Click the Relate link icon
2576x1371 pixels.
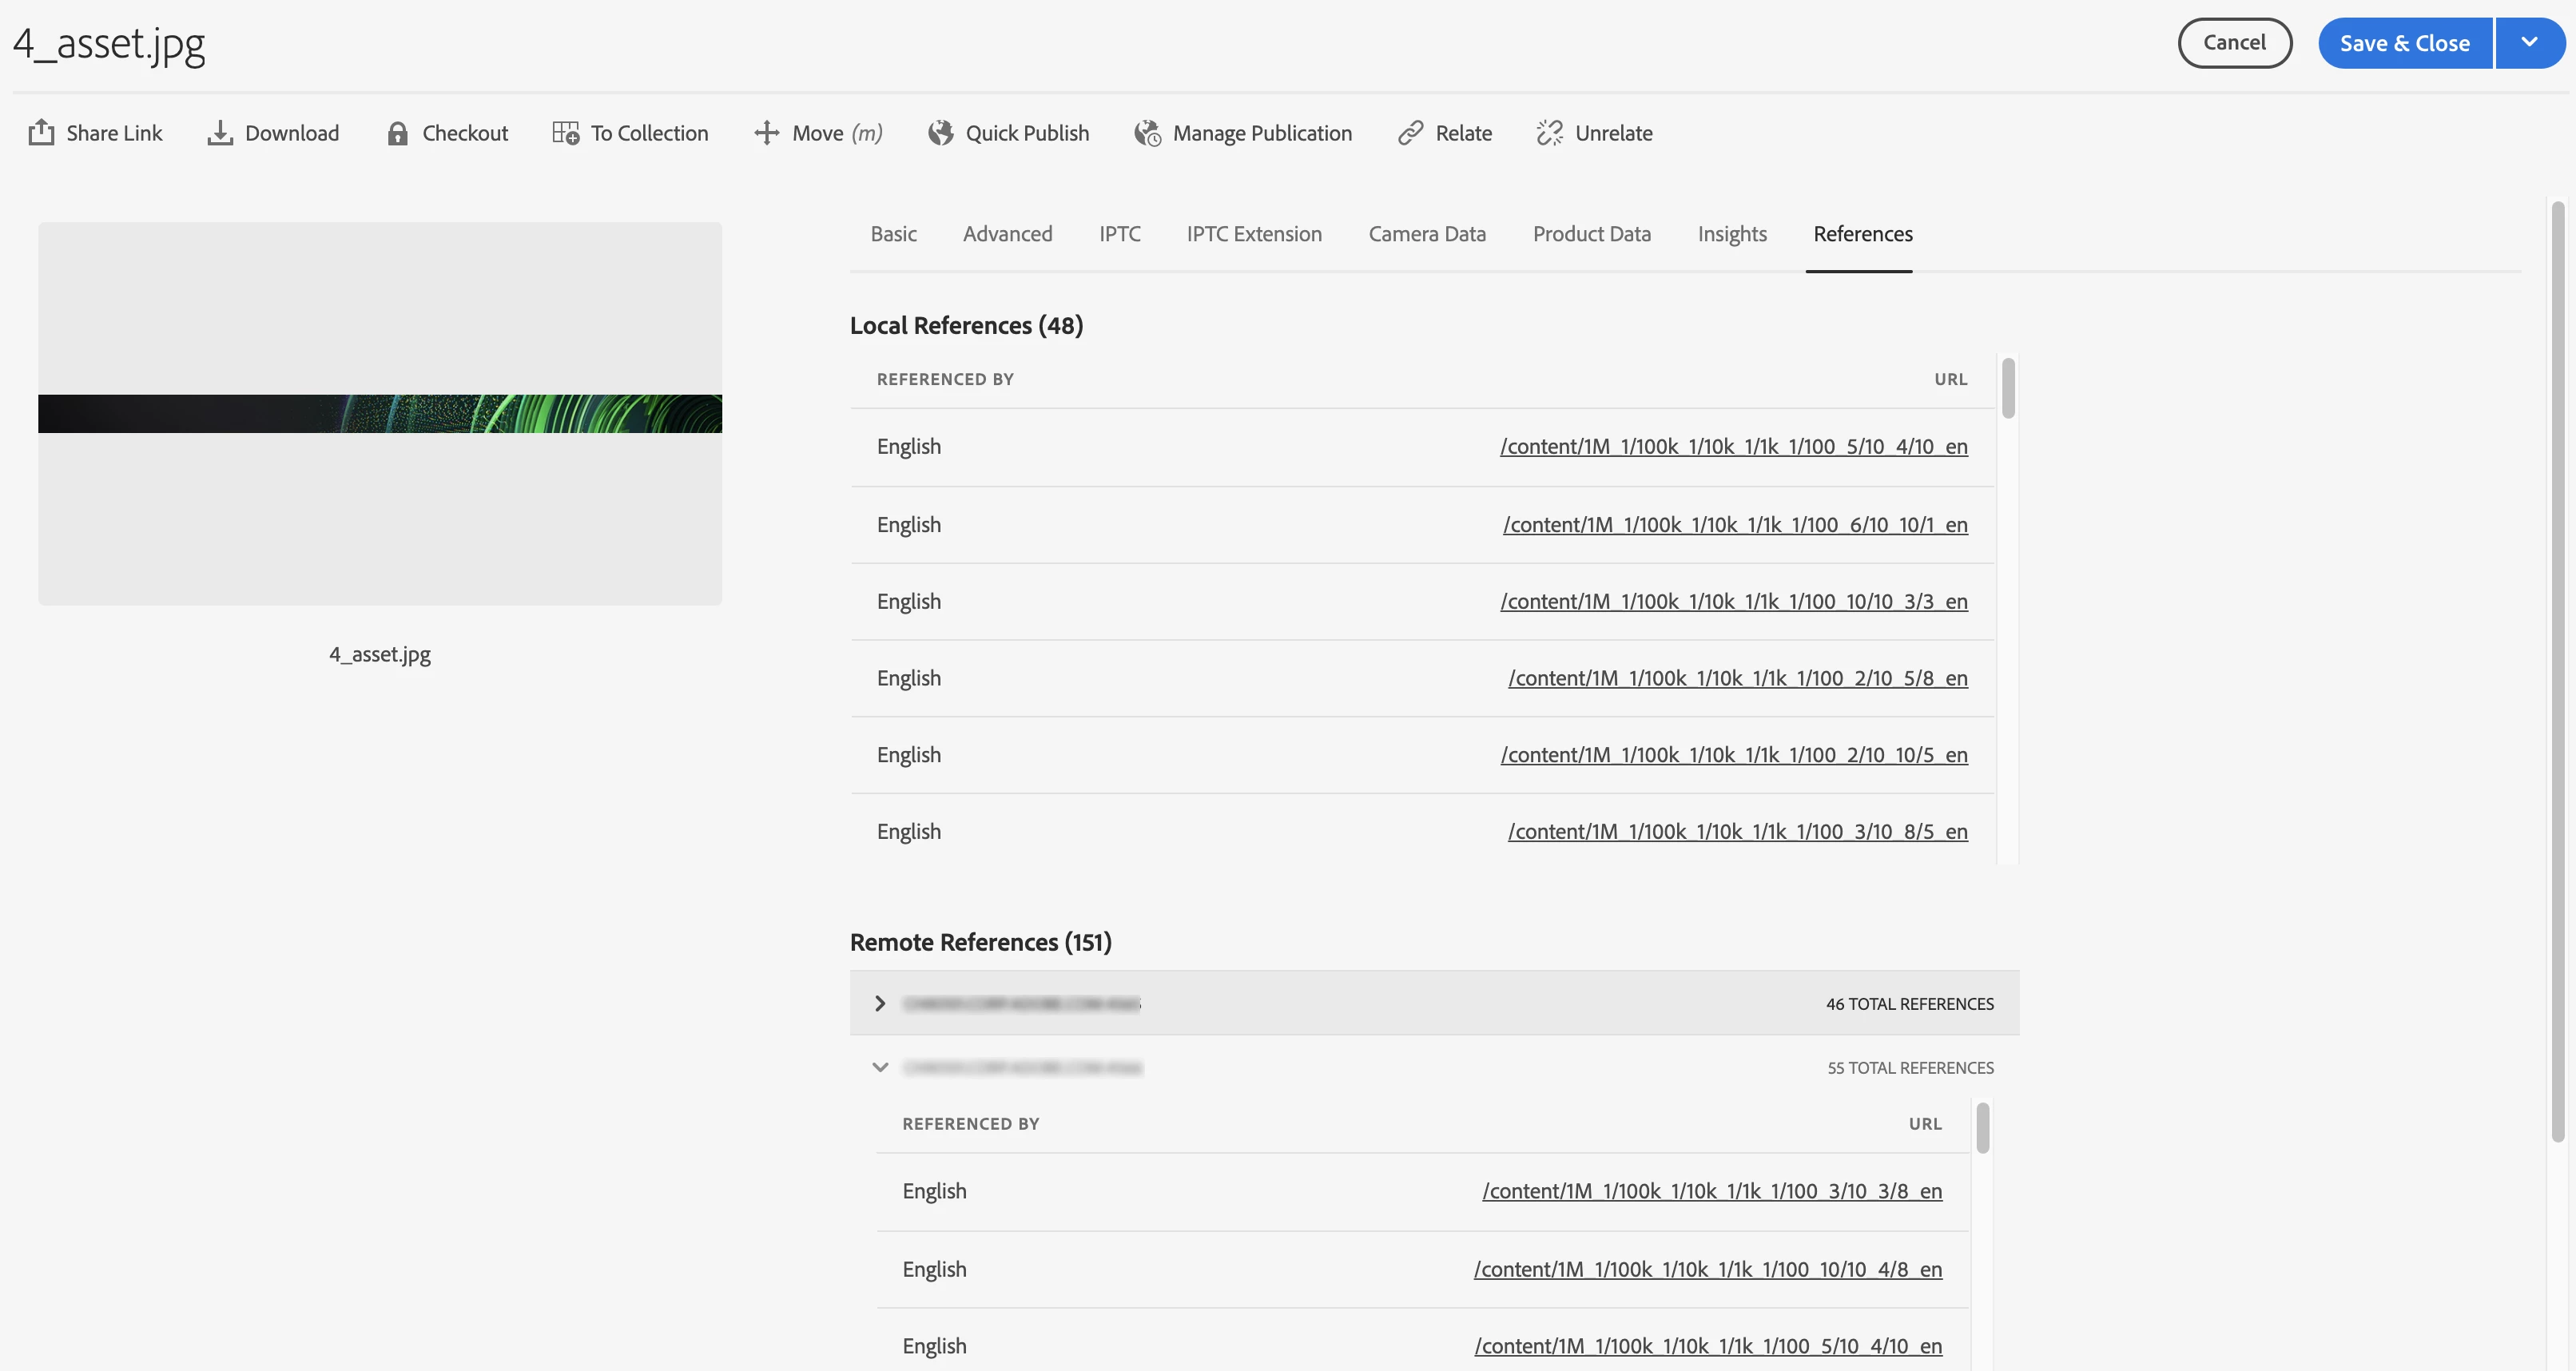click(x=1410, y=133)
